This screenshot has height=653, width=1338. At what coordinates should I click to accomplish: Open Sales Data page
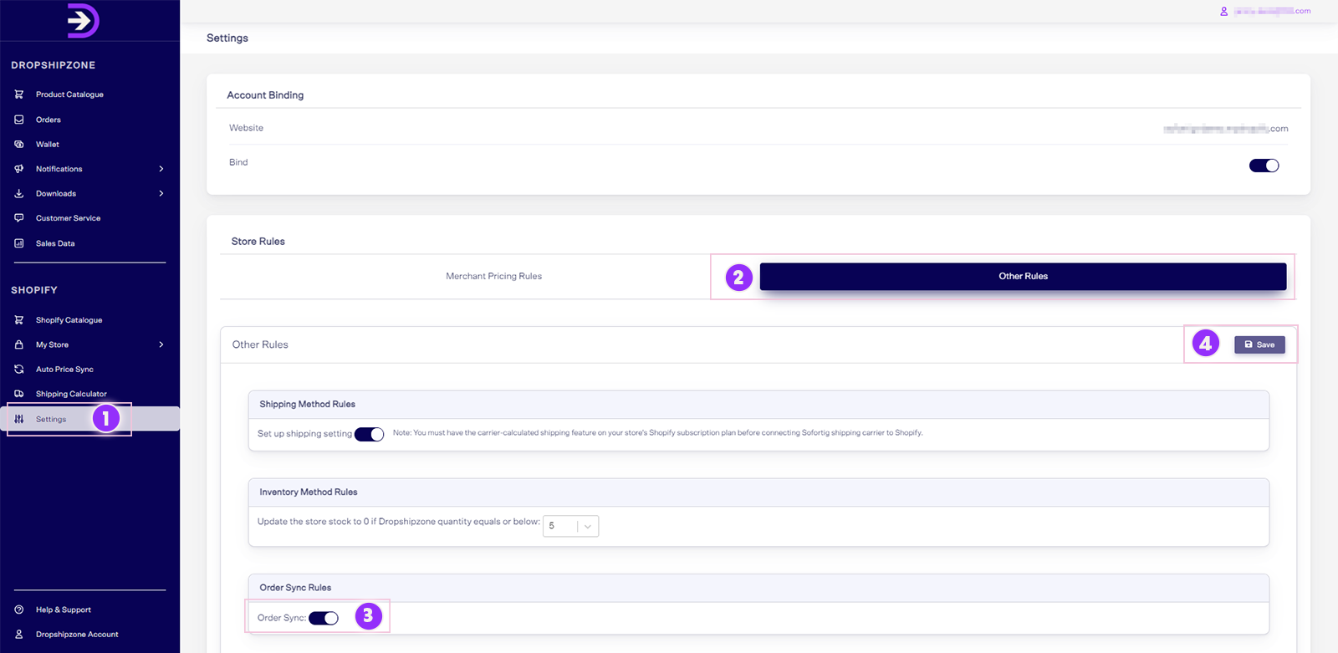click(x=55, y=243)
